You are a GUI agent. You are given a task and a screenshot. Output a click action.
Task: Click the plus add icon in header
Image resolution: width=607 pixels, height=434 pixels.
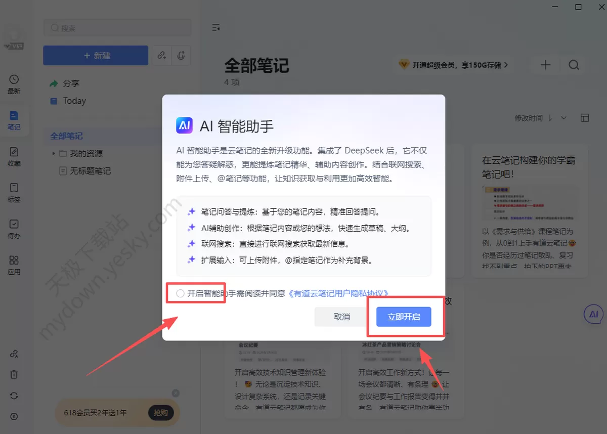pos(545,65)
